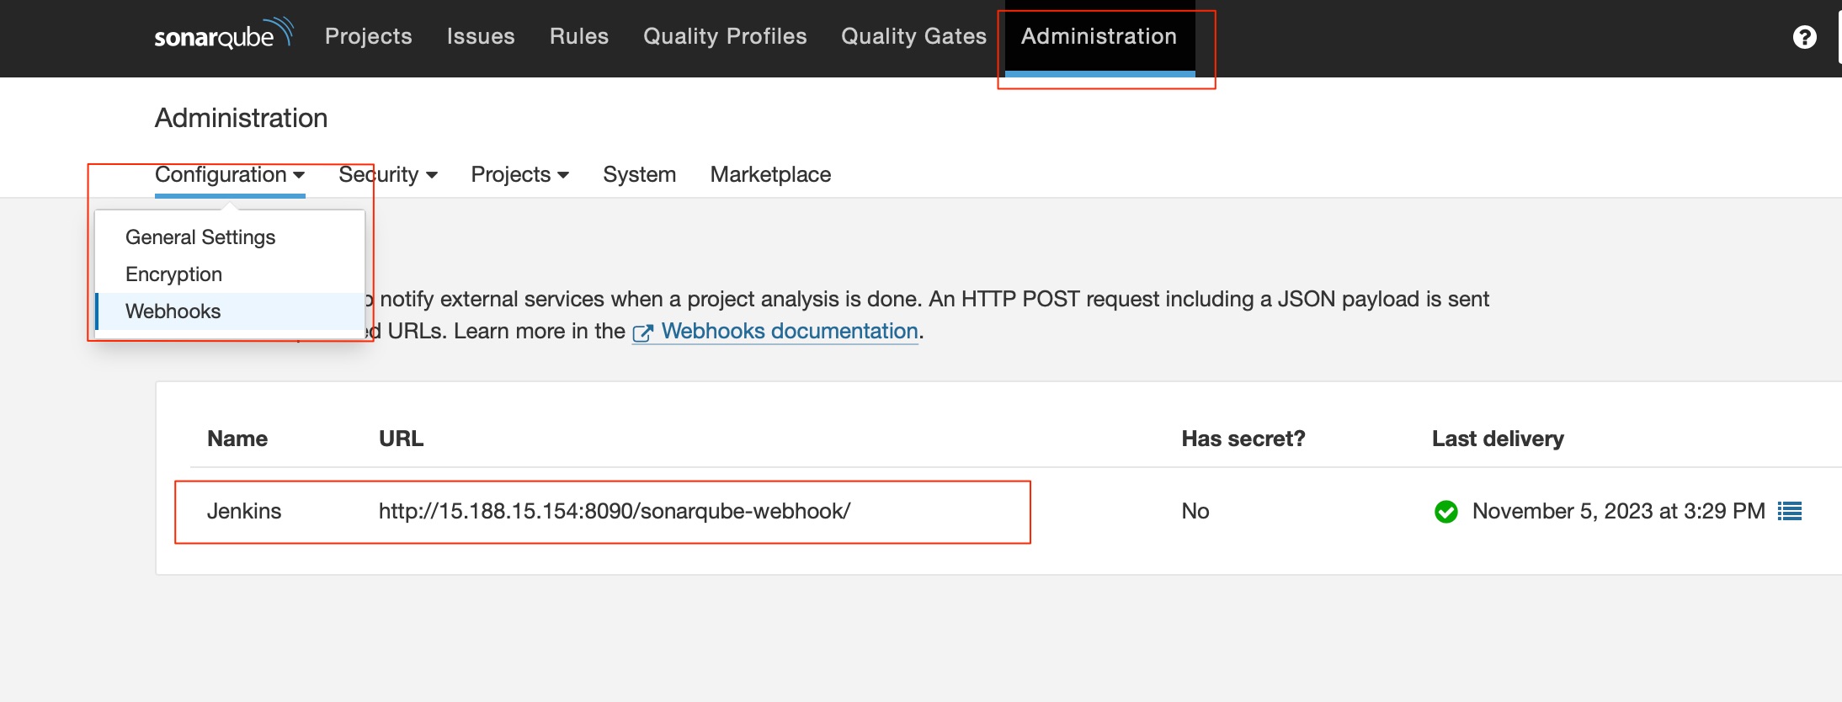Open the System tab
Screen dimensions: 1842x702
coord(640,174)
